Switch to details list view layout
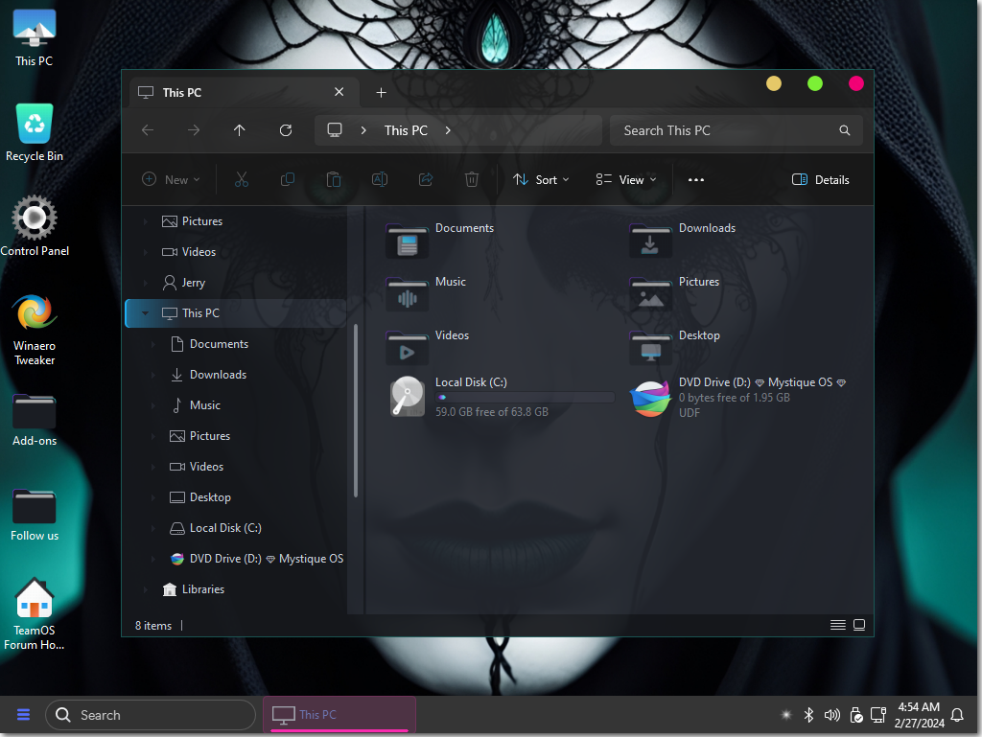The height and width of the screenshot is (737, 982). coord(838,625)
